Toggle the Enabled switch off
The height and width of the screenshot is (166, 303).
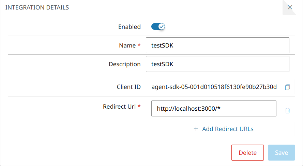[158, 26]
